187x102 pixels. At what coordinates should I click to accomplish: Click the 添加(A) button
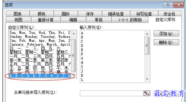166,33
